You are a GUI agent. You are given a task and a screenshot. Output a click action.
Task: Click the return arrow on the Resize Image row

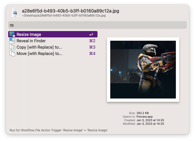[91, 34]
